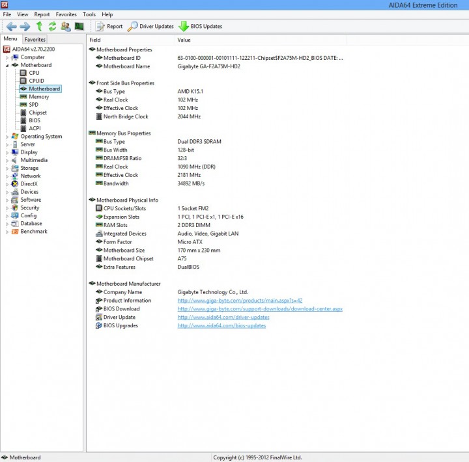The width and height of the screenshot is (469, 462).
Task: Click the Config node icon
Action: pos(15,215)
